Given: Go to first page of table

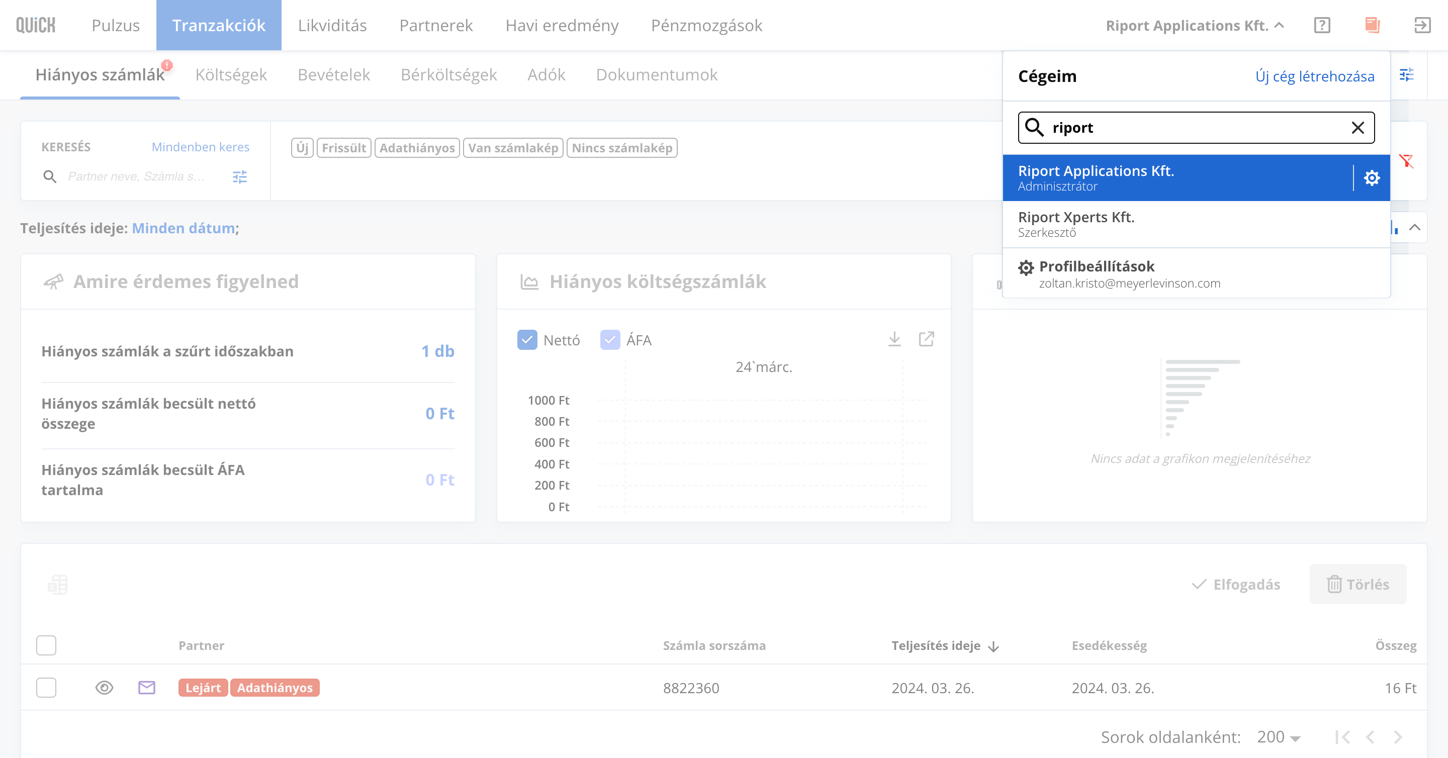Looking at the screenshot, I should 1342,737.
